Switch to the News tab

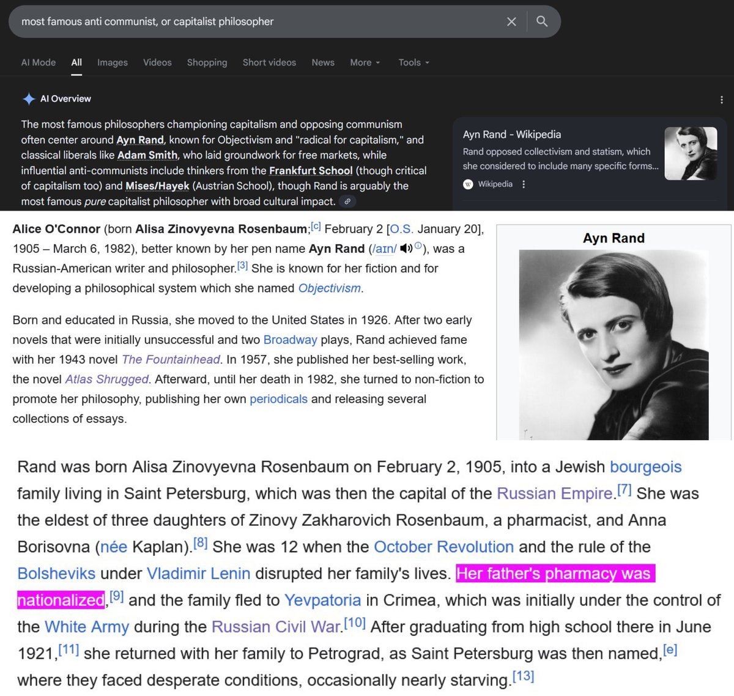323,62
